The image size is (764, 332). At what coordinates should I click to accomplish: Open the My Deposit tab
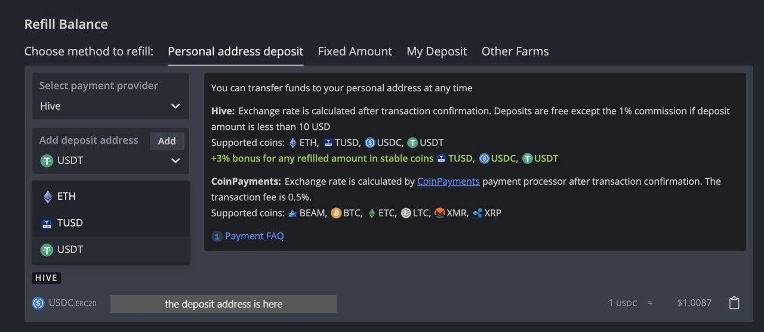436,51
